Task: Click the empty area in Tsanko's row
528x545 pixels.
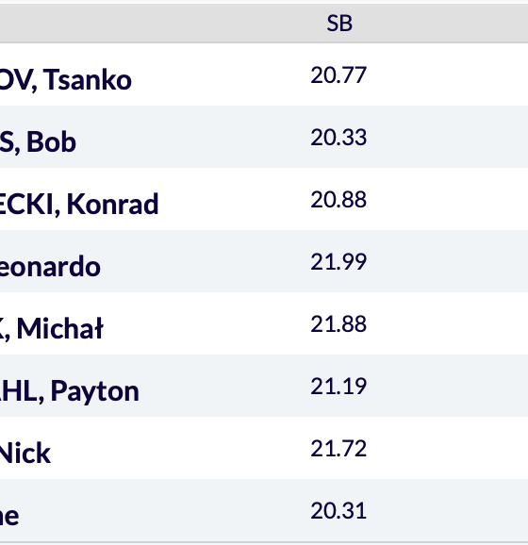Action: (449, 75)
